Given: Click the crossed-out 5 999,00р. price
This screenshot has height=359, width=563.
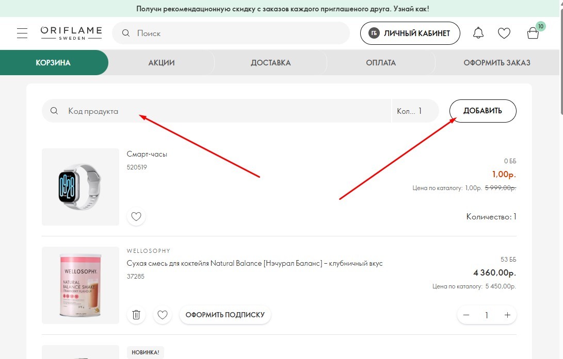Looking at the screenshot, I should (x=501, y=187).
